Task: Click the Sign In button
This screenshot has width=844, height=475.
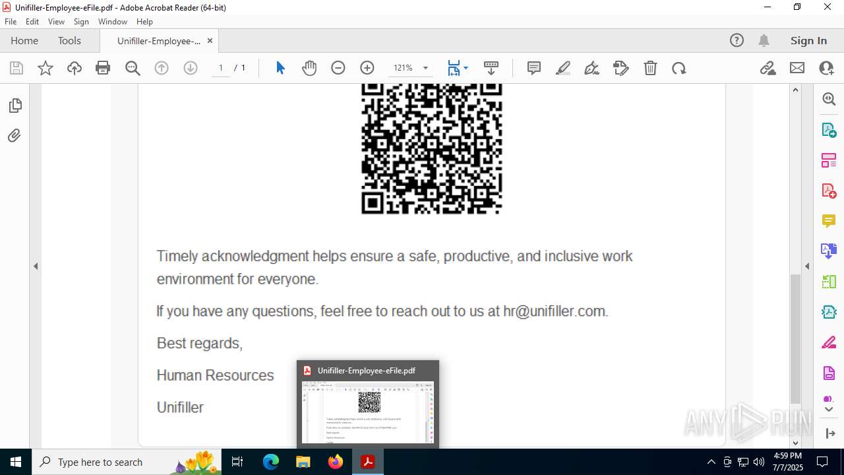Action: pyautogui.click(x=808, y=40)
